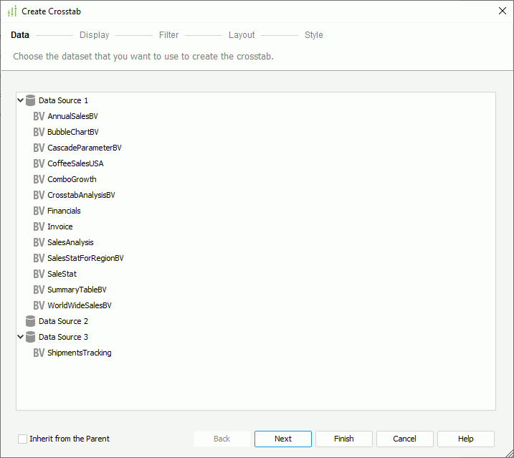Click the Cancel button

405,439
